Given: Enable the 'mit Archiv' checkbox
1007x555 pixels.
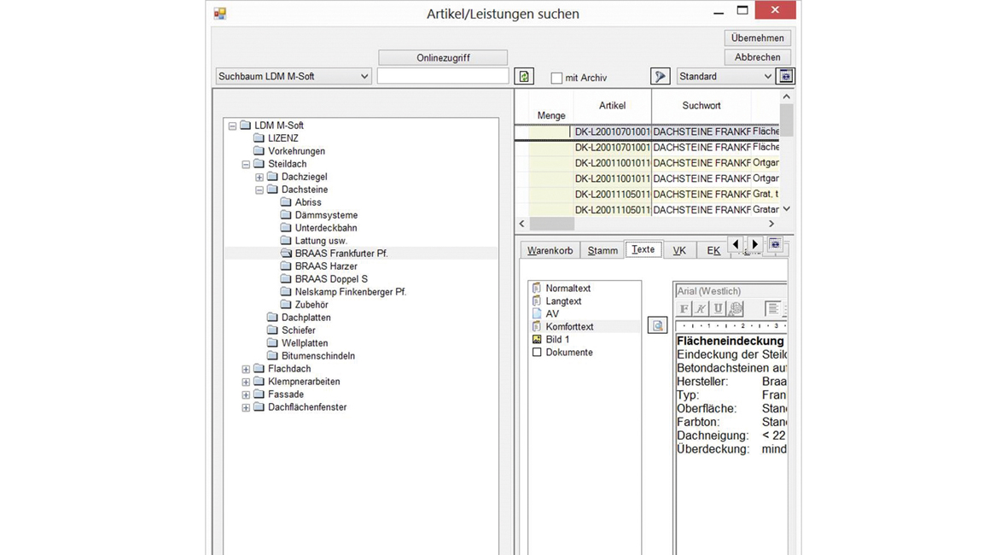Looking at the screenshot, I should 557,78.
